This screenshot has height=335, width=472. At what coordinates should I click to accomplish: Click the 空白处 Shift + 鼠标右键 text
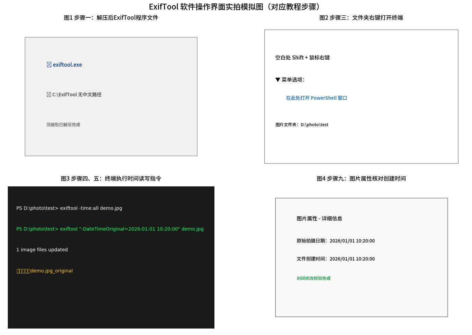(x=302, y=57)
